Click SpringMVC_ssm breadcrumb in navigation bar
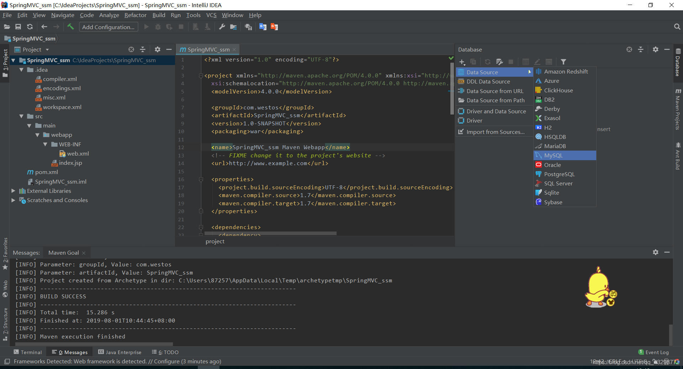This screenshot has width=683, height=369. click(30, 38)
